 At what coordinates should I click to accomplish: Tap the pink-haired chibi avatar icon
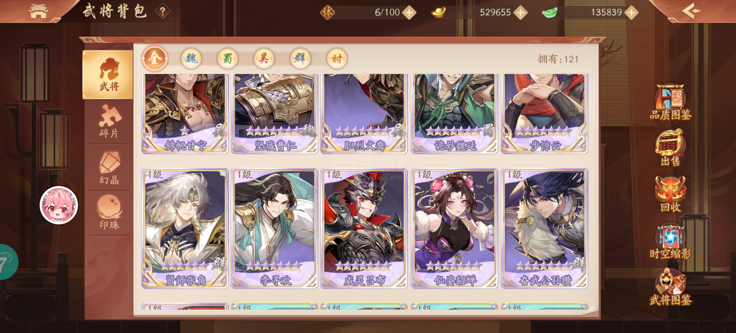point(59,205)
